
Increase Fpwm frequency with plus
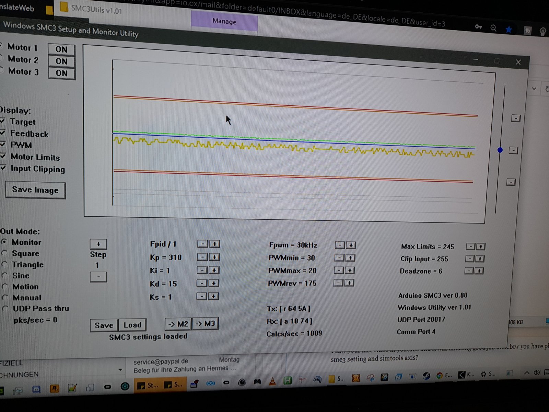click(351, 245)
